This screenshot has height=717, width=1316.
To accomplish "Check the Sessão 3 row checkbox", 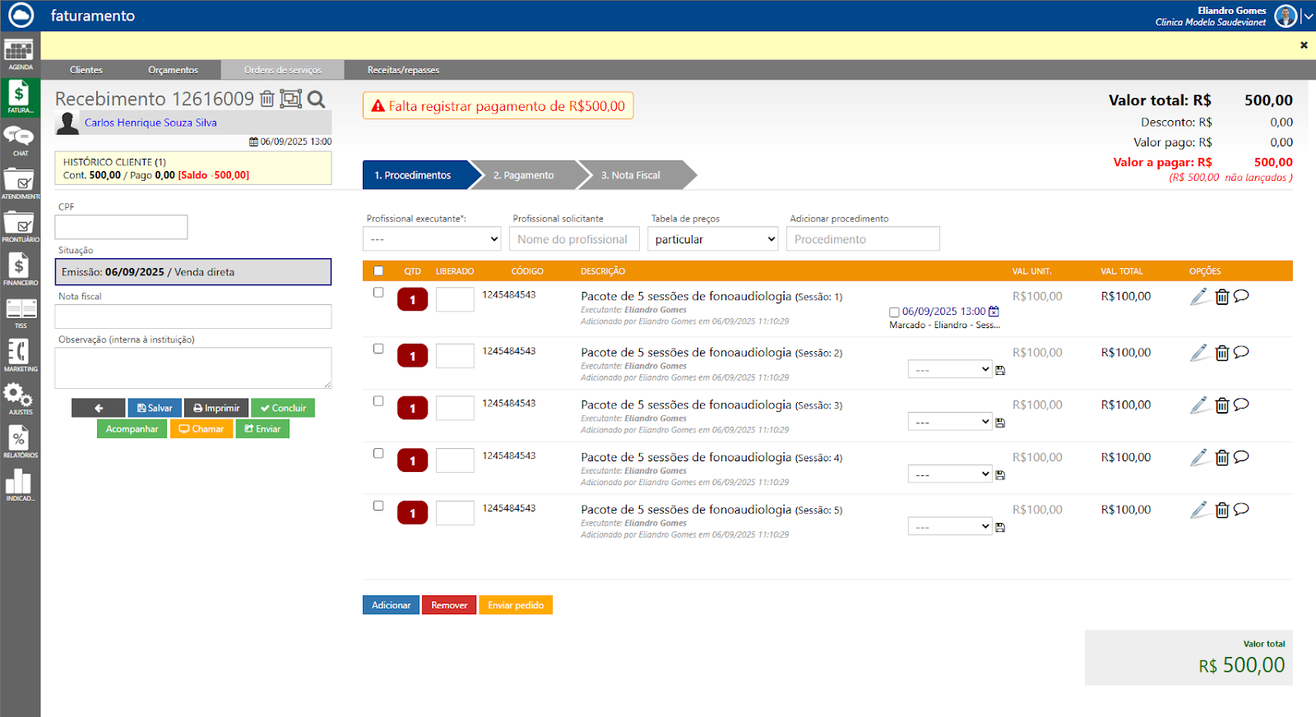I will (378, 401).
